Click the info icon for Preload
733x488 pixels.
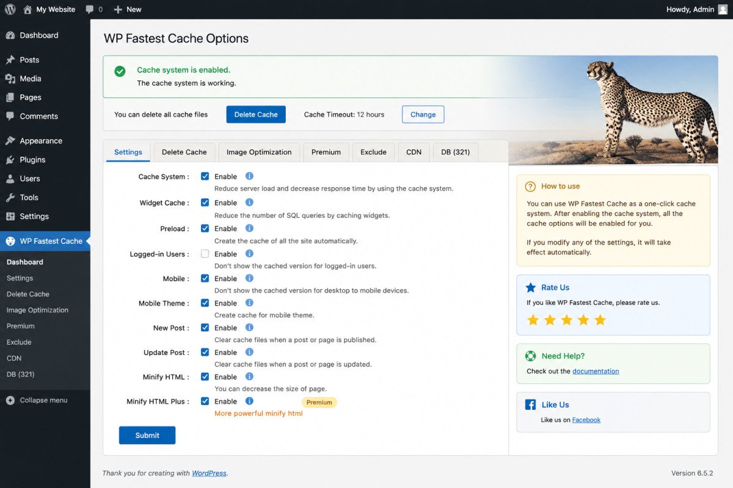(249, 228)
